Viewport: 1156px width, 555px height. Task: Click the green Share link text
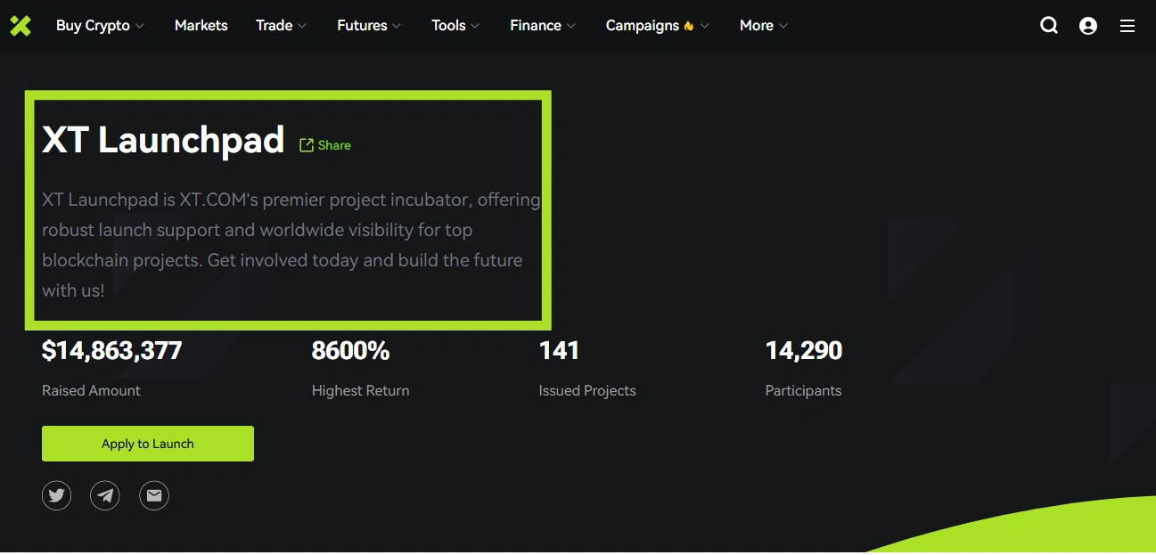[334, 145]
